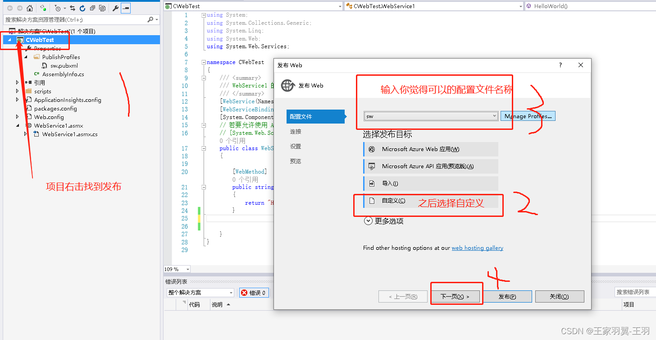Viewport: 656px width, 340px height.
Task: Expand the ApplicationInsights.config node
Action: pos(18,100)
